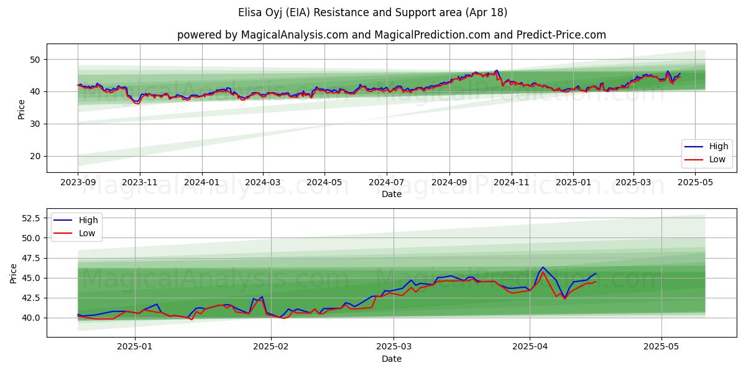
Task: Click the chart title 'Elisa Oyj (EIA) Resistance and Support area (Apr 18)'
Action: (373, 12)
